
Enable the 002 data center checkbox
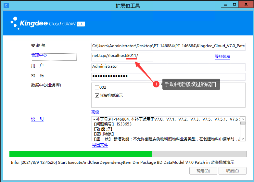[97, 87]
